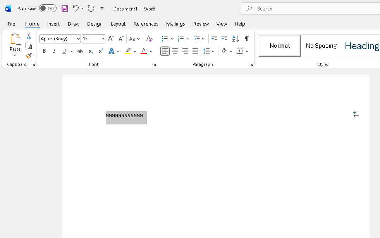This screenshot has height=238, width=380.
Task: Sort the text alphabetically
Action: pyautogui.click(x=235, y=39)
